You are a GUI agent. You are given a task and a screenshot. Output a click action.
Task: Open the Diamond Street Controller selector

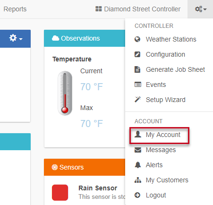[x=138, y=9]
